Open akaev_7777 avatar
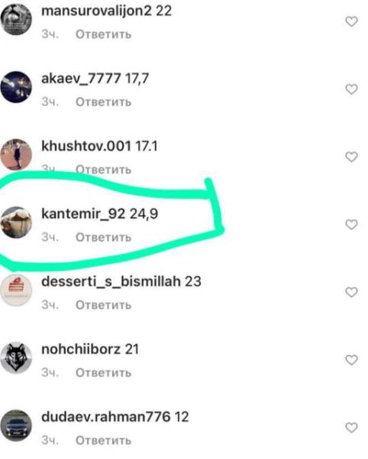Screen dimensions: 368x459 click(x=16, y=87)
